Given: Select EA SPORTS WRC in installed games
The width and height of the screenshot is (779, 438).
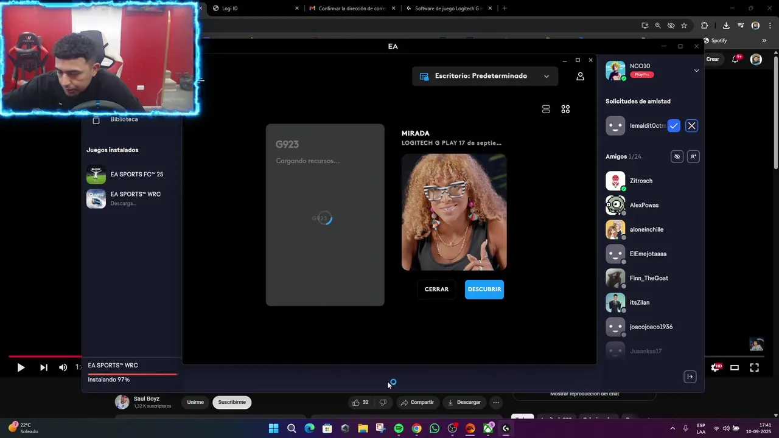Looking at the screenshot, I should pos(131,199).
